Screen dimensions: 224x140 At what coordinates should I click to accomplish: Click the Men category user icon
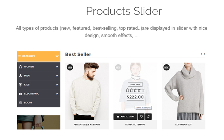click(x=20, y=76)
